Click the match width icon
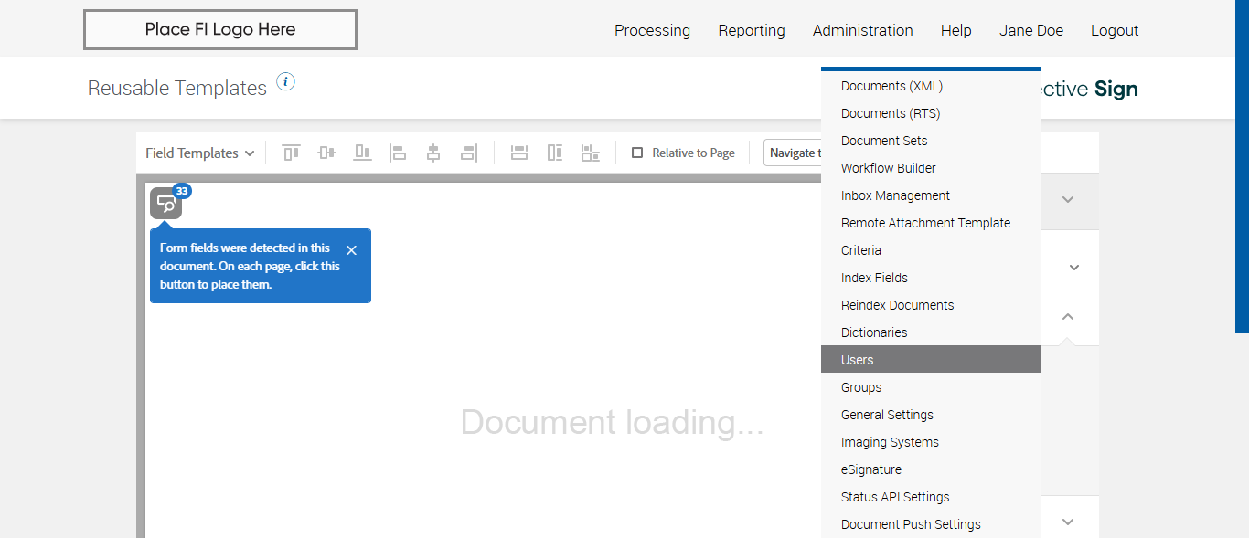Viewport: 1249px width, 538px height. (x=519, y=153)
